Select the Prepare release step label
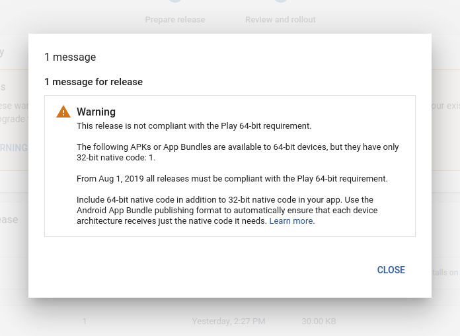 coord(174,20)
